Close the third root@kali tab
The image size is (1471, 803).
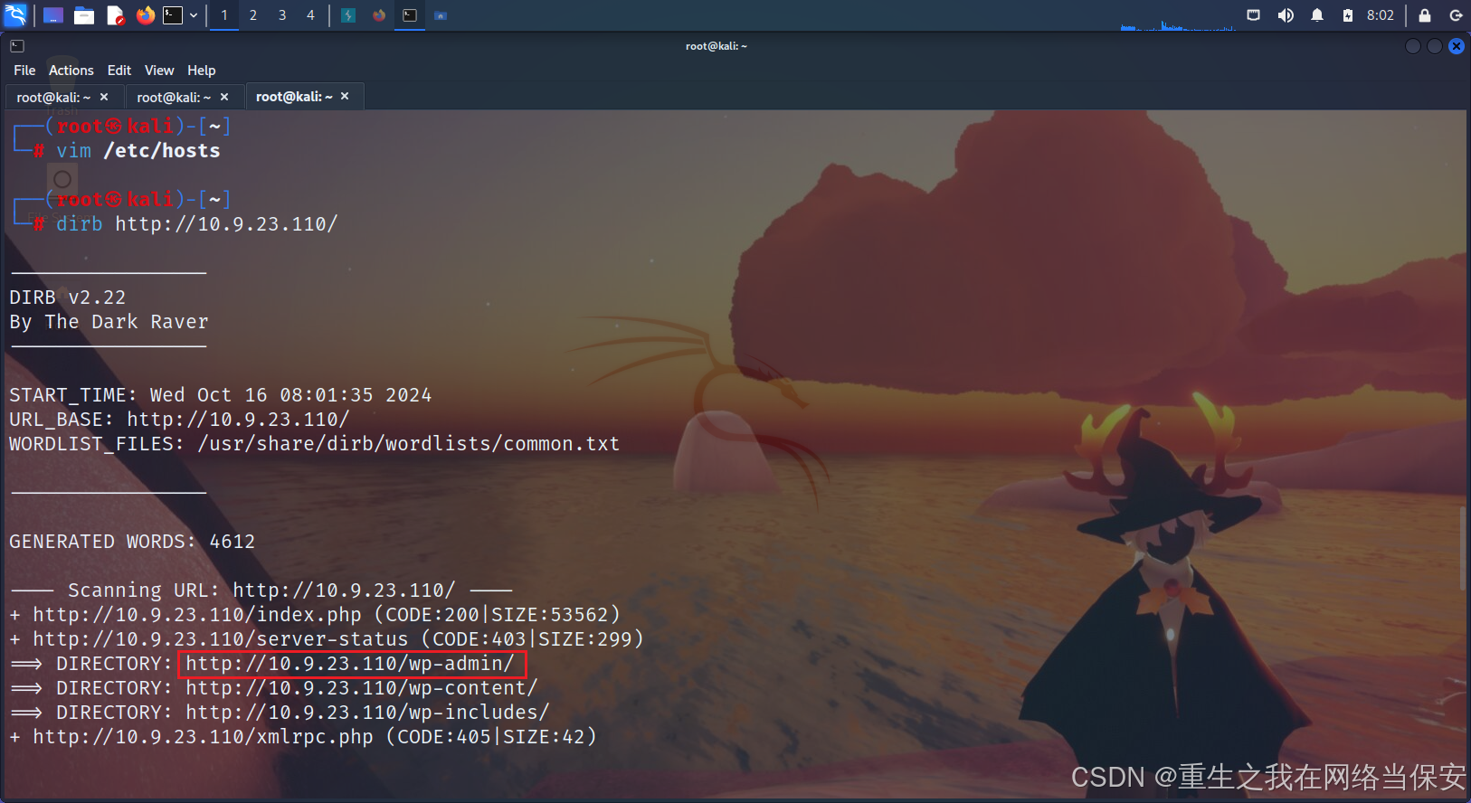click(345, 96)
